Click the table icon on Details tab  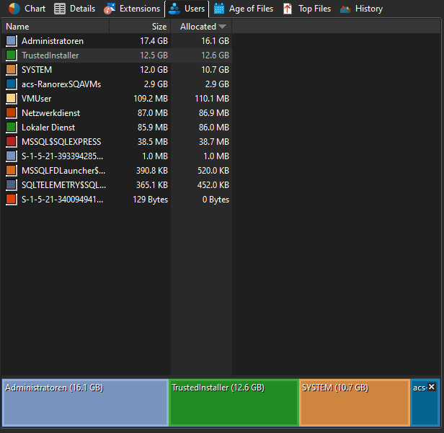click(x=60, y=9)
